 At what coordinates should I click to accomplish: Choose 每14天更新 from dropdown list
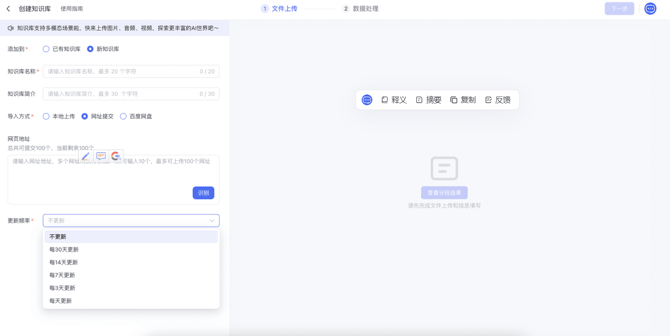tap(131, 262)
